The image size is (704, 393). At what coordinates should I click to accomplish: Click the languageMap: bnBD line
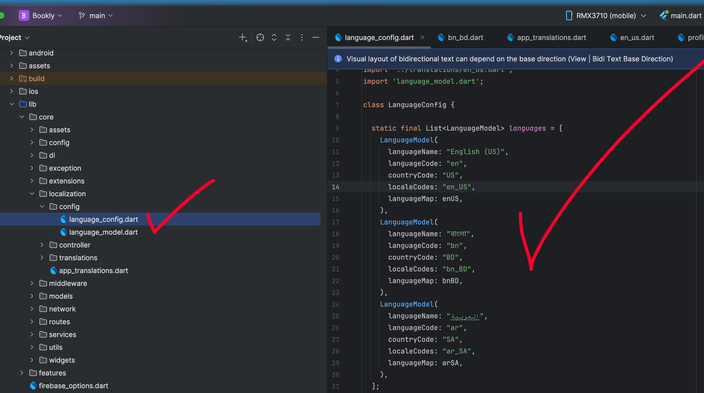425,281
